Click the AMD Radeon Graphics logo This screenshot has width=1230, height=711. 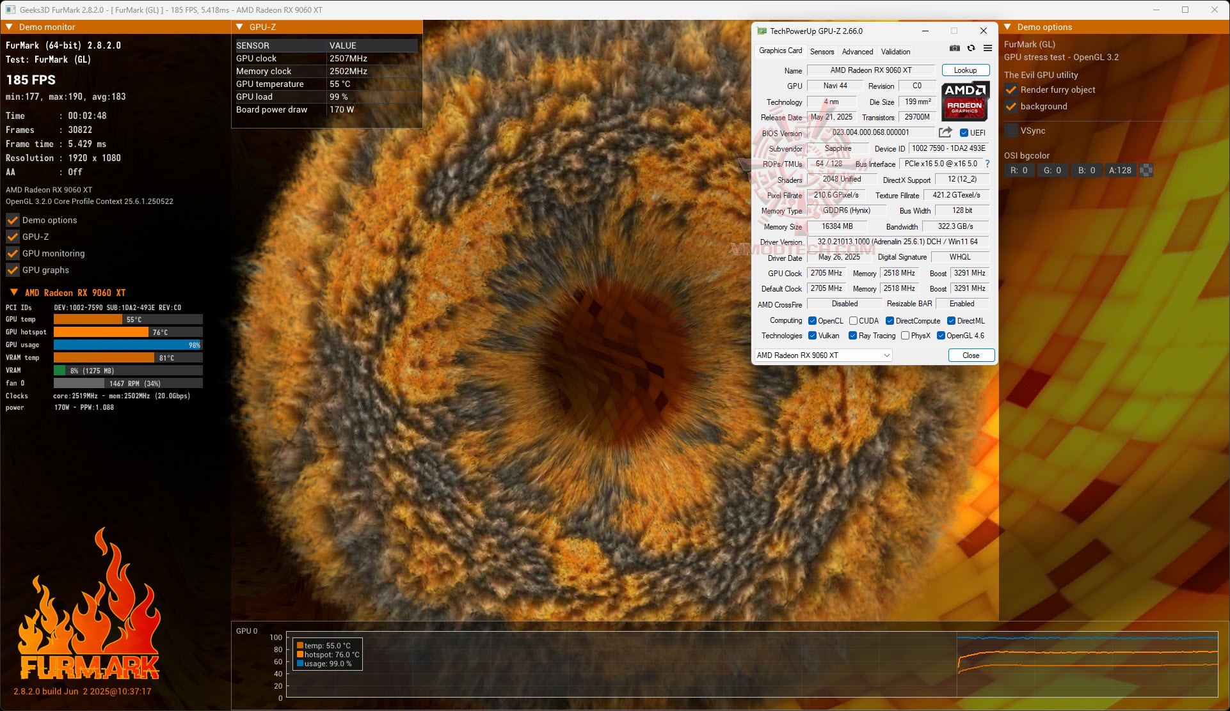point(965,101)
